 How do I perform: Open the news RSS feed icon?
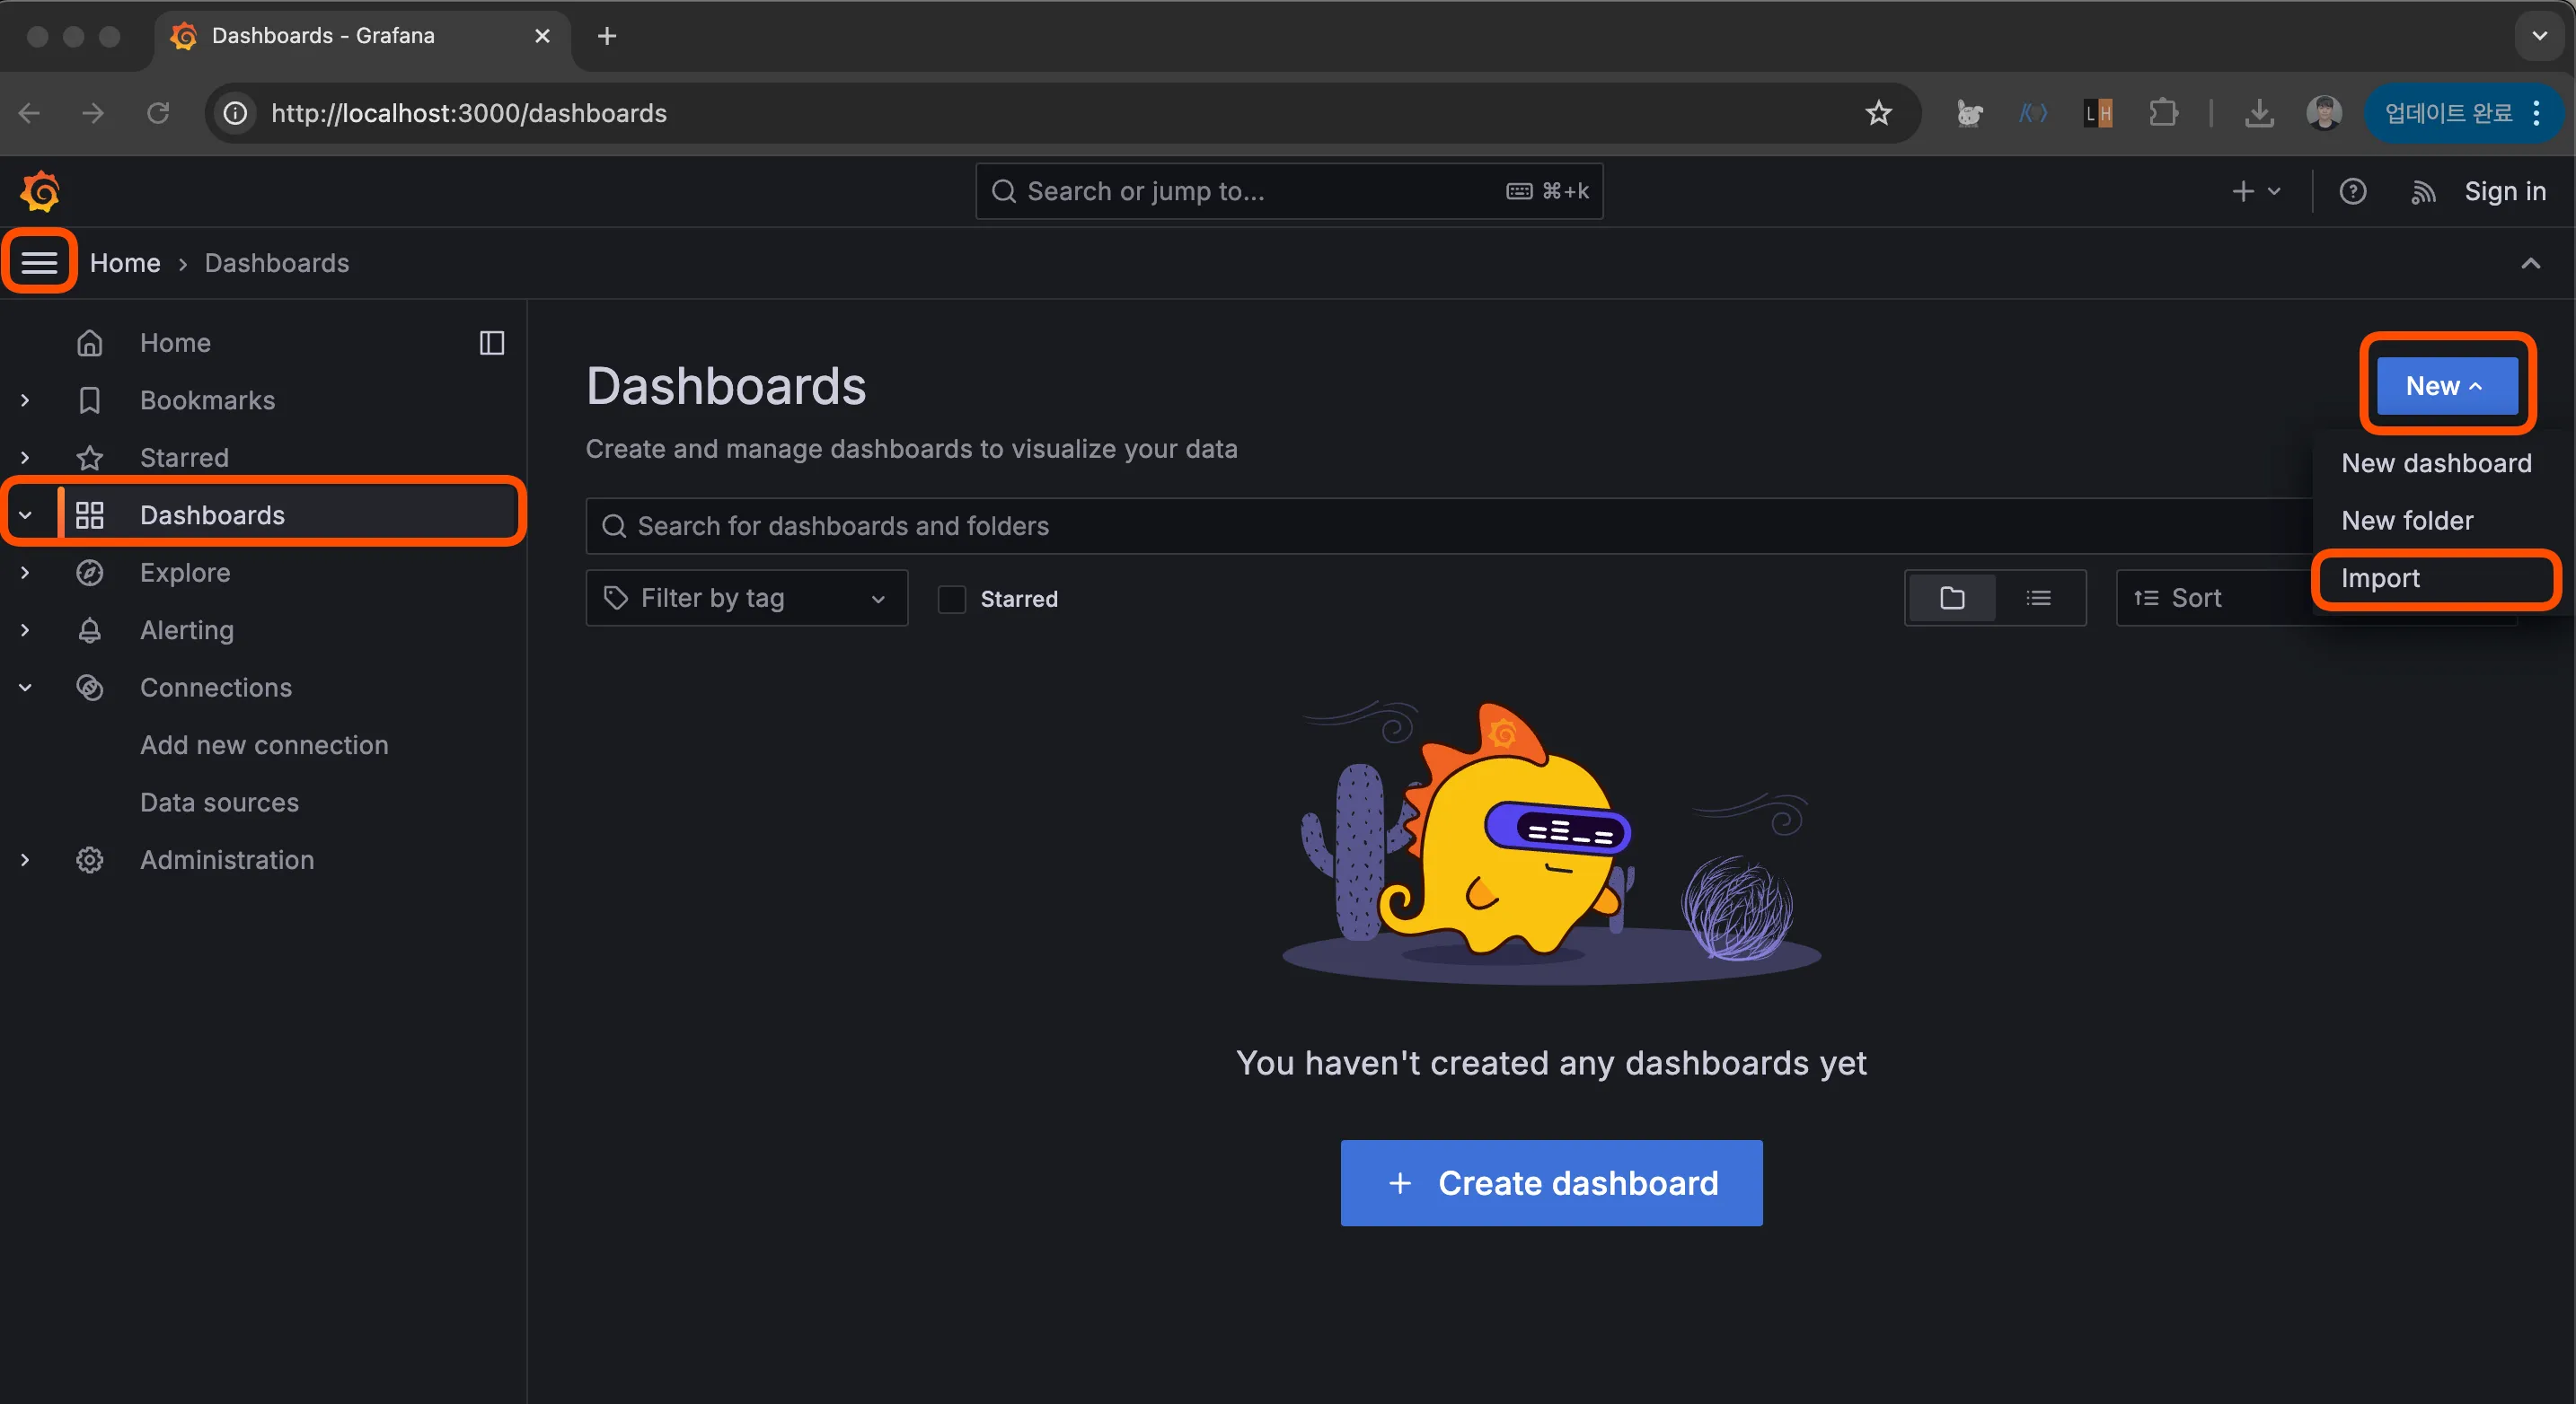2422,191
